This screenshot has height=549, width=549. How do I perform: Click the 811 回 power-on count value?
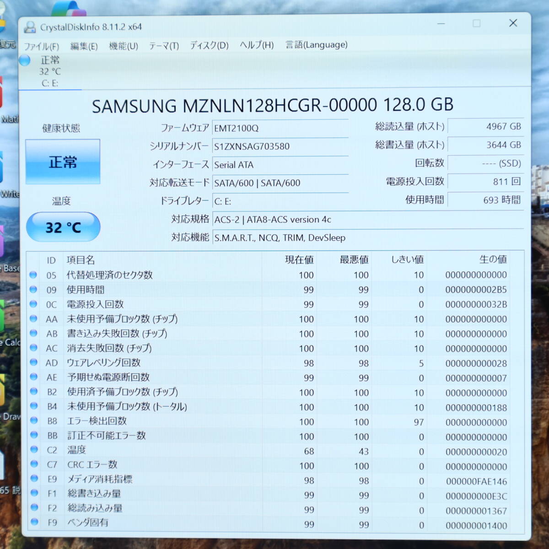pyautogui.click(x=485, y=182)
